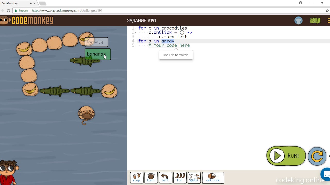Open the user avatar icon in header
The height and width of the screenshot is (185, 330).
tap(299, 21)
